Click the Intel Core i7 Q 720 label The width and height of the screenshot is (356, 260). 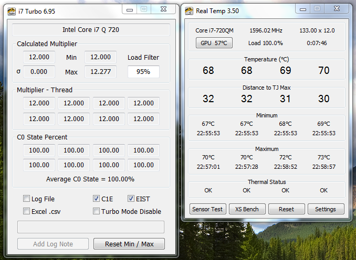[x=91, y=30]
